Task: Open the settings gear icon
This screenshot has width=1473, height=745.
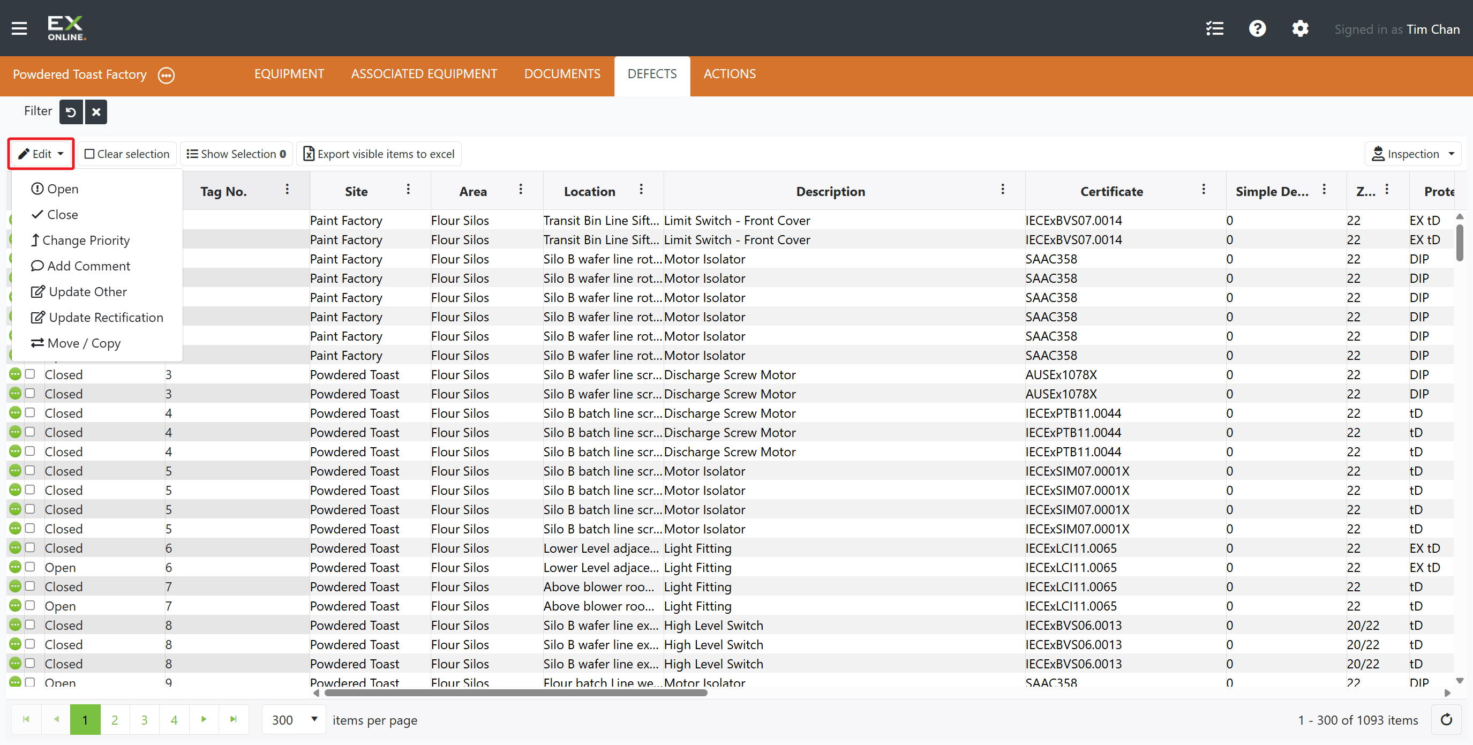Action: tap(1300, 28)
